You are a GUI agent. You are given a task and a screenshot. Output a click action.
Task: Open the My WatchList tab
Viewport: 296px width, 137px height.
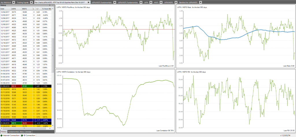click(6, 2)
